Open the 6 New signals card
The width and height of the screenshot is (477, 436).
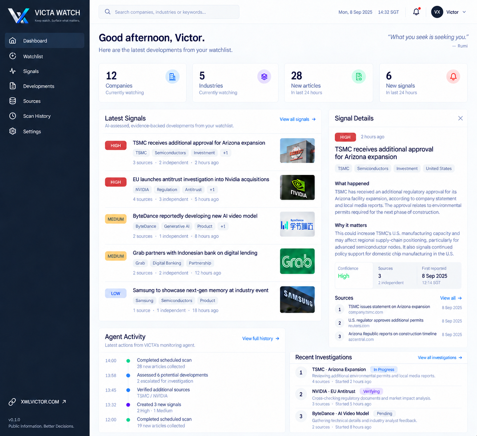(x=423, y=83)
